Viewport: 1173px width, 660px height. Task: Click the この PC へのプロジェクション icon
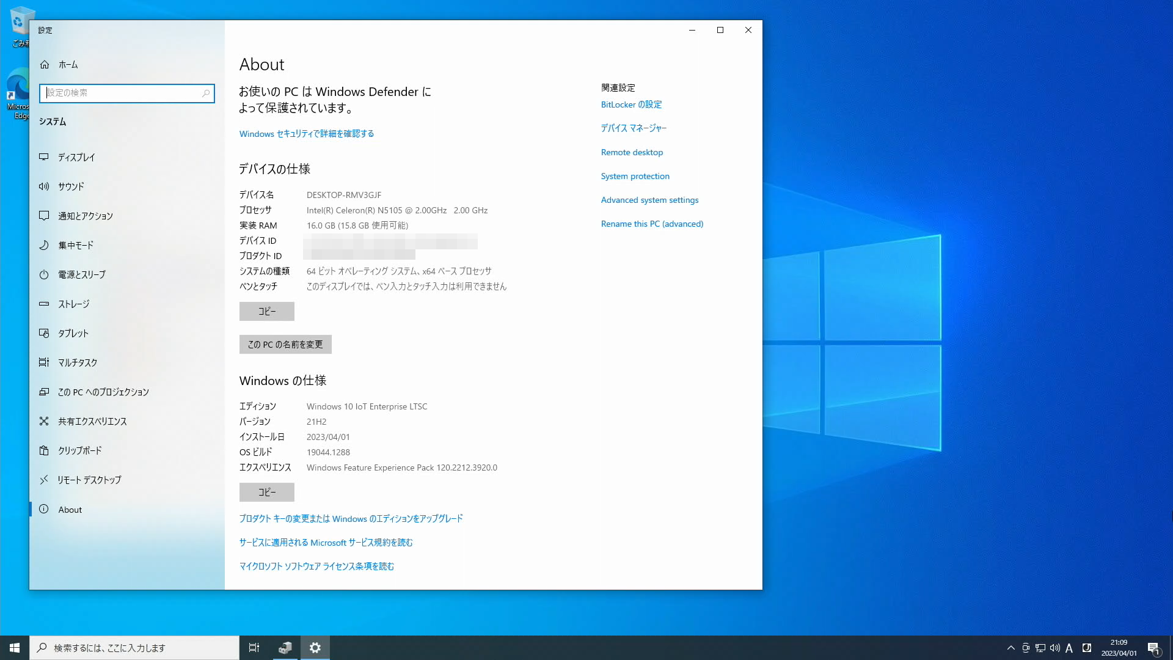(44, 392)
